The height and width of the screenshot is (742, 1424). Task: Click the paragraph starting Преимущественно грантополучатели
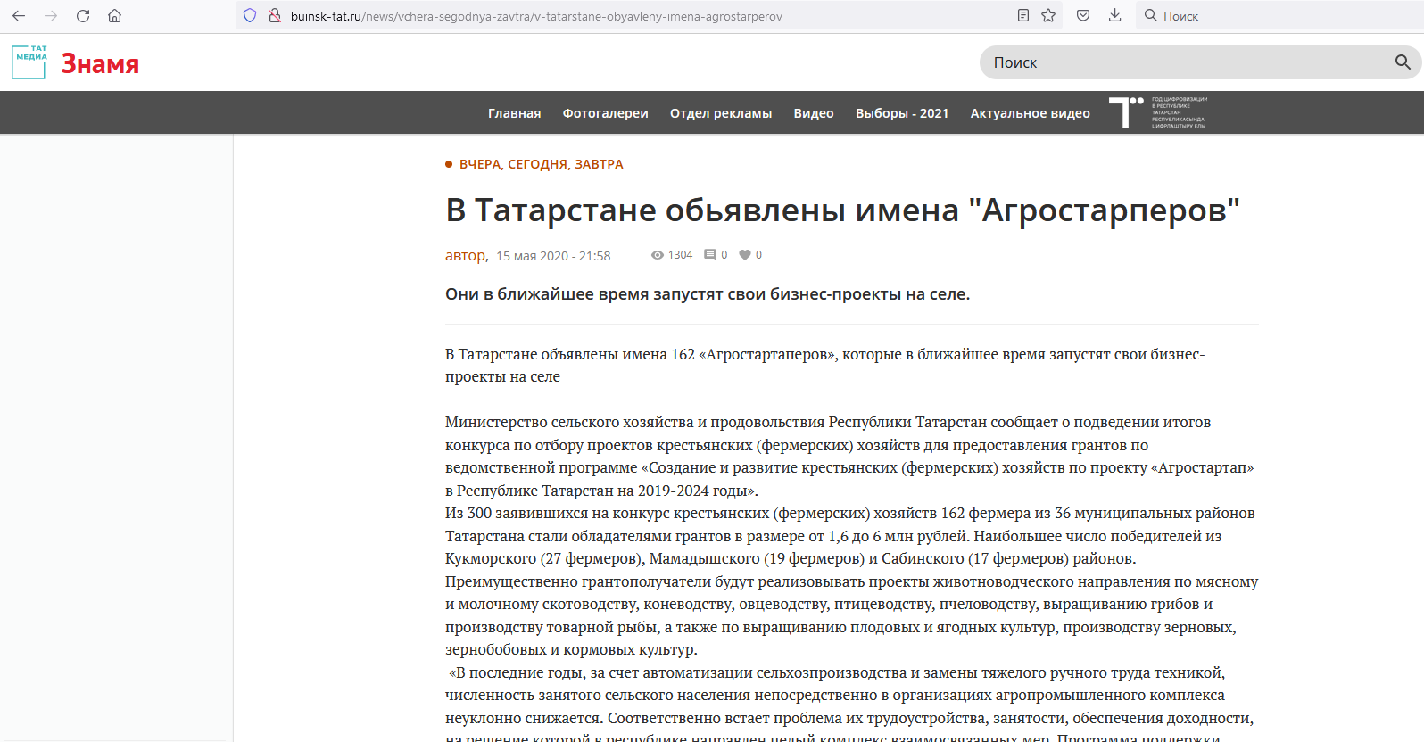point(852,615)
